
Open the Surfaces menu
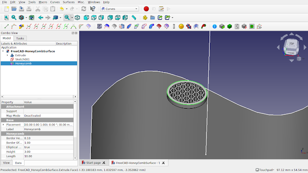pos(68,2)
